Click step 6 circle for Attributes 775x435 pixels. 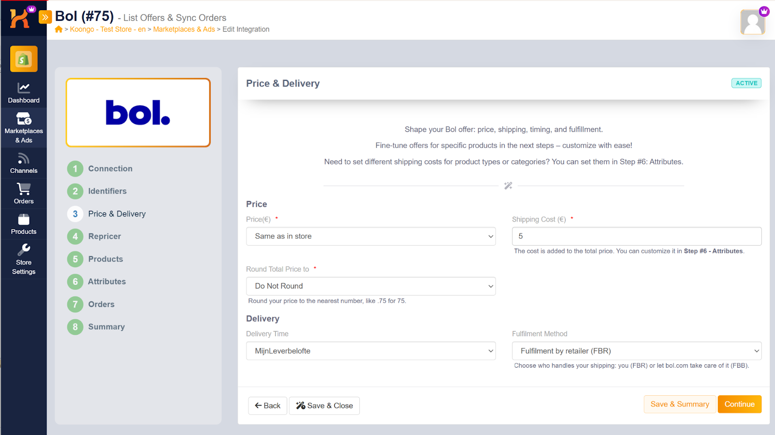[75, 281]
